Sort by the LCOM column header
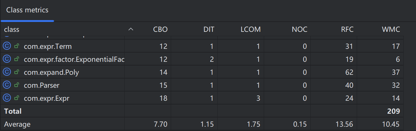 (x=250, y=30)
